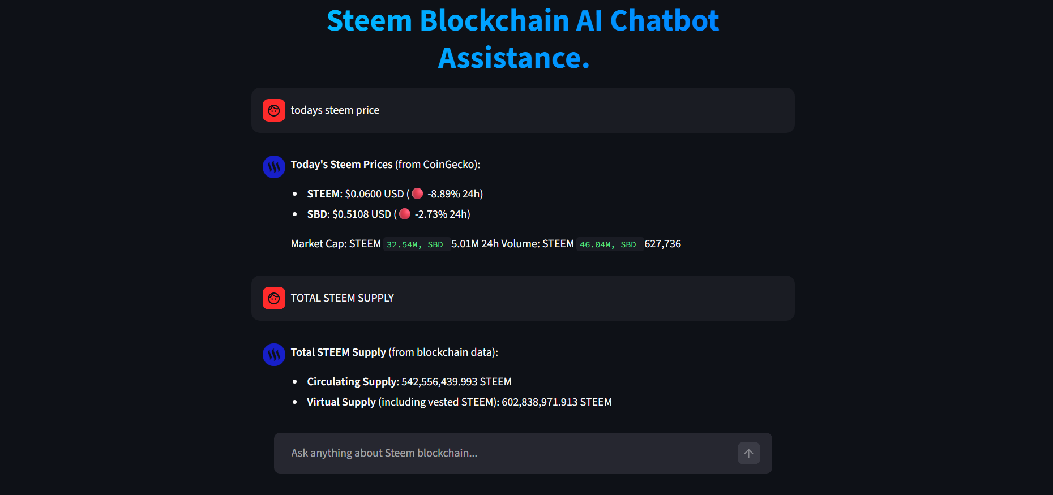The height and width of the screenshot is (495, 1053).
Task: Click the "46.04M, SBD" volume code chip
Action: [608, 244]
